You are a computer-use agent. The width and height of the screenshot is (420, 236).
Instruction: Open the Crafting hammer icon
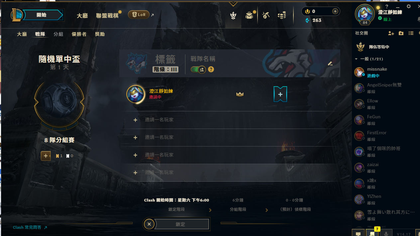point(265,15)
